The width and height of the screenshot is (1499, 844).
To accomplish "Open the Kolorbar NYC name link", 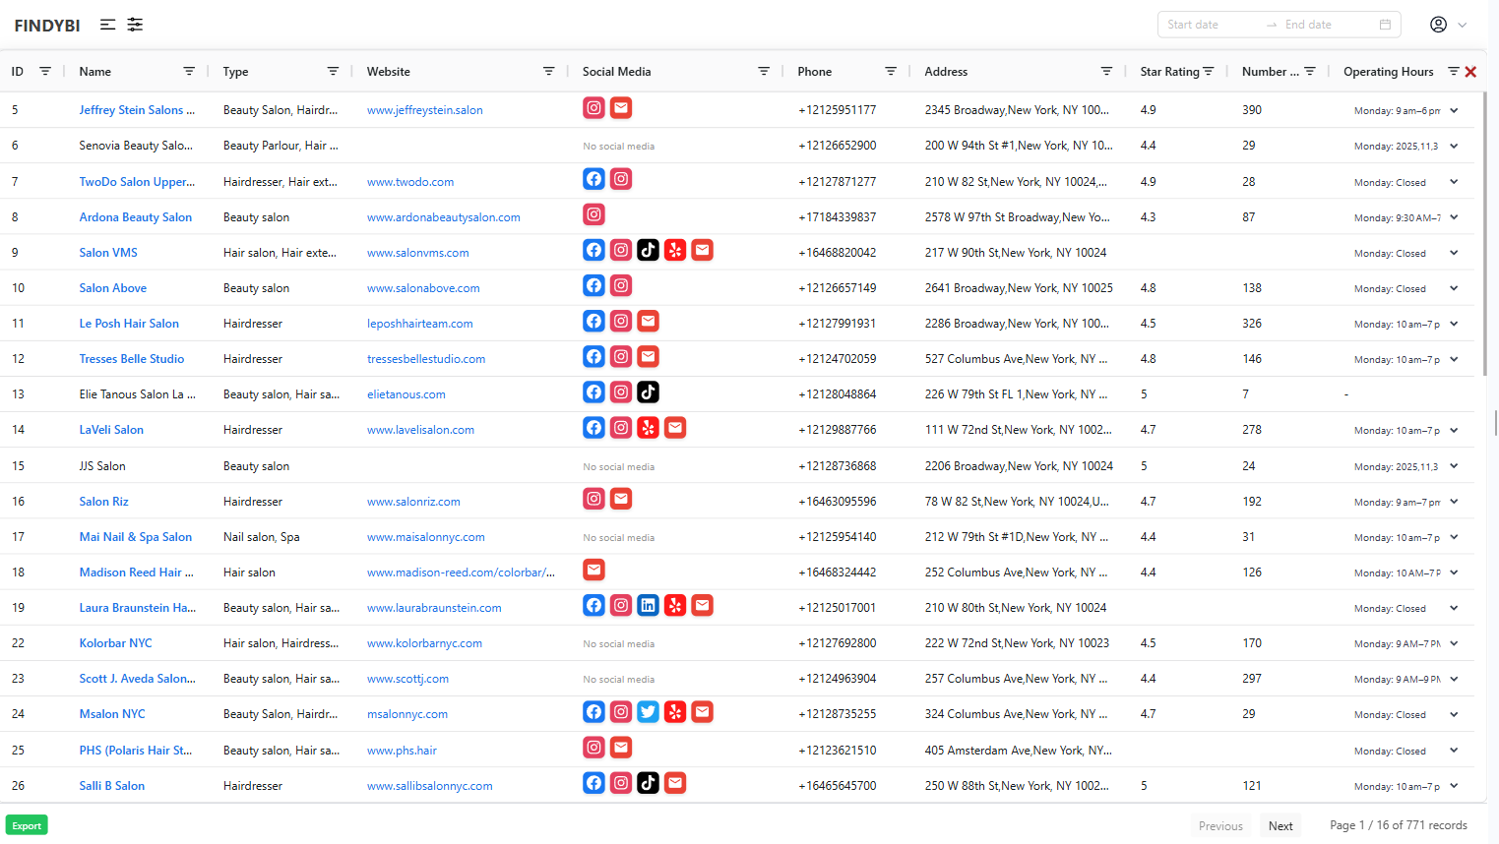I will (115, 643).
